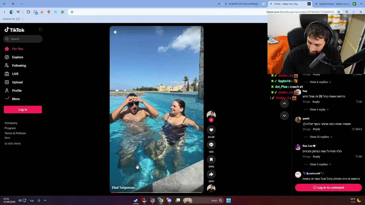
Task: Reply to Itay's comment
Action: click(316, 102)
